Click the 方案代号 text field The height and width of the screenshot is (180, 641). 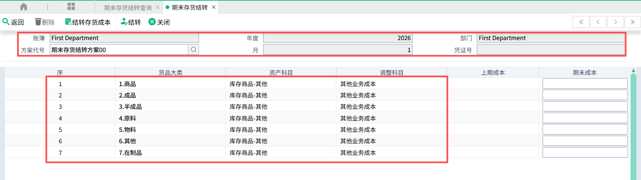(x=119, y=50)
